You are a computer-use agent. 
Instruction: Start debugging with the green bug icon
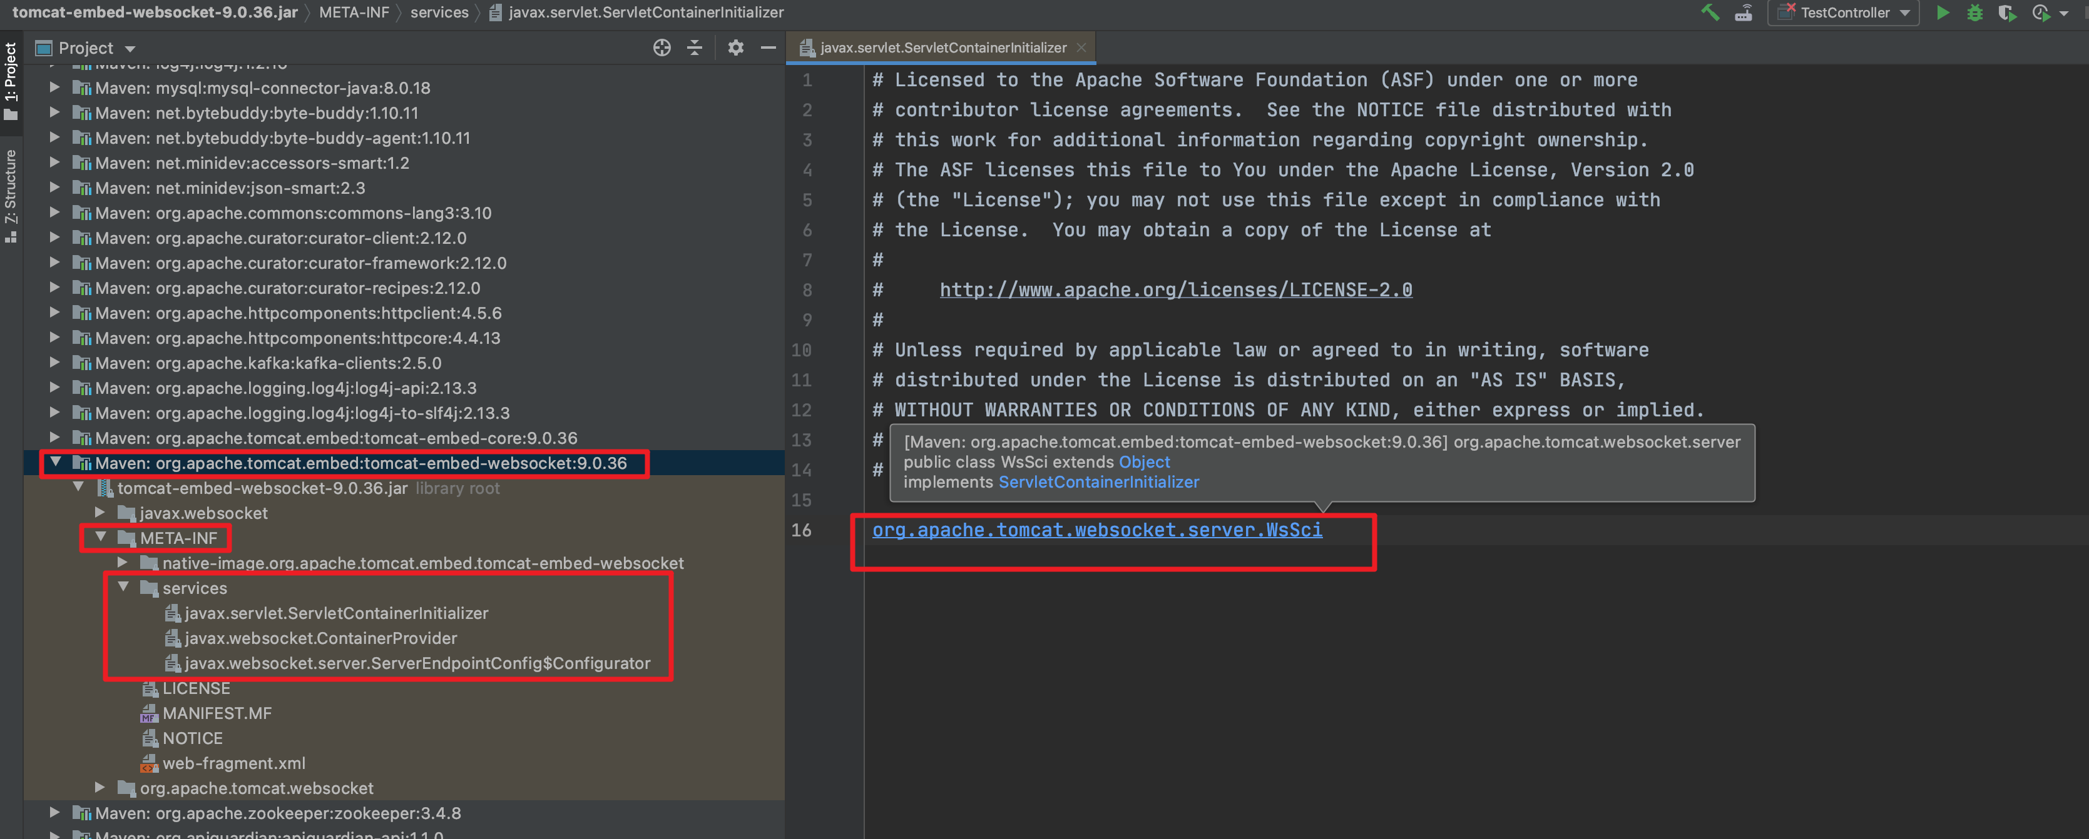coord(1974,12)
